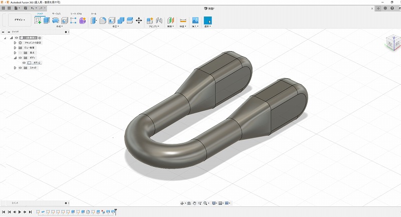Screen dimensions: 401x217
Task: Click the Fillet tool icon
Action: click(102, 21)
